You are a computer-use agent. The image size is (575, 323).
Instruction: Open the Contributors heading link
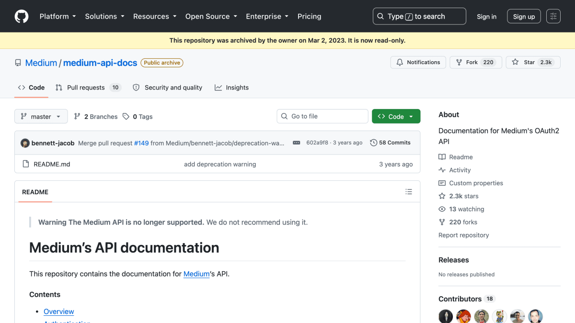466,299
